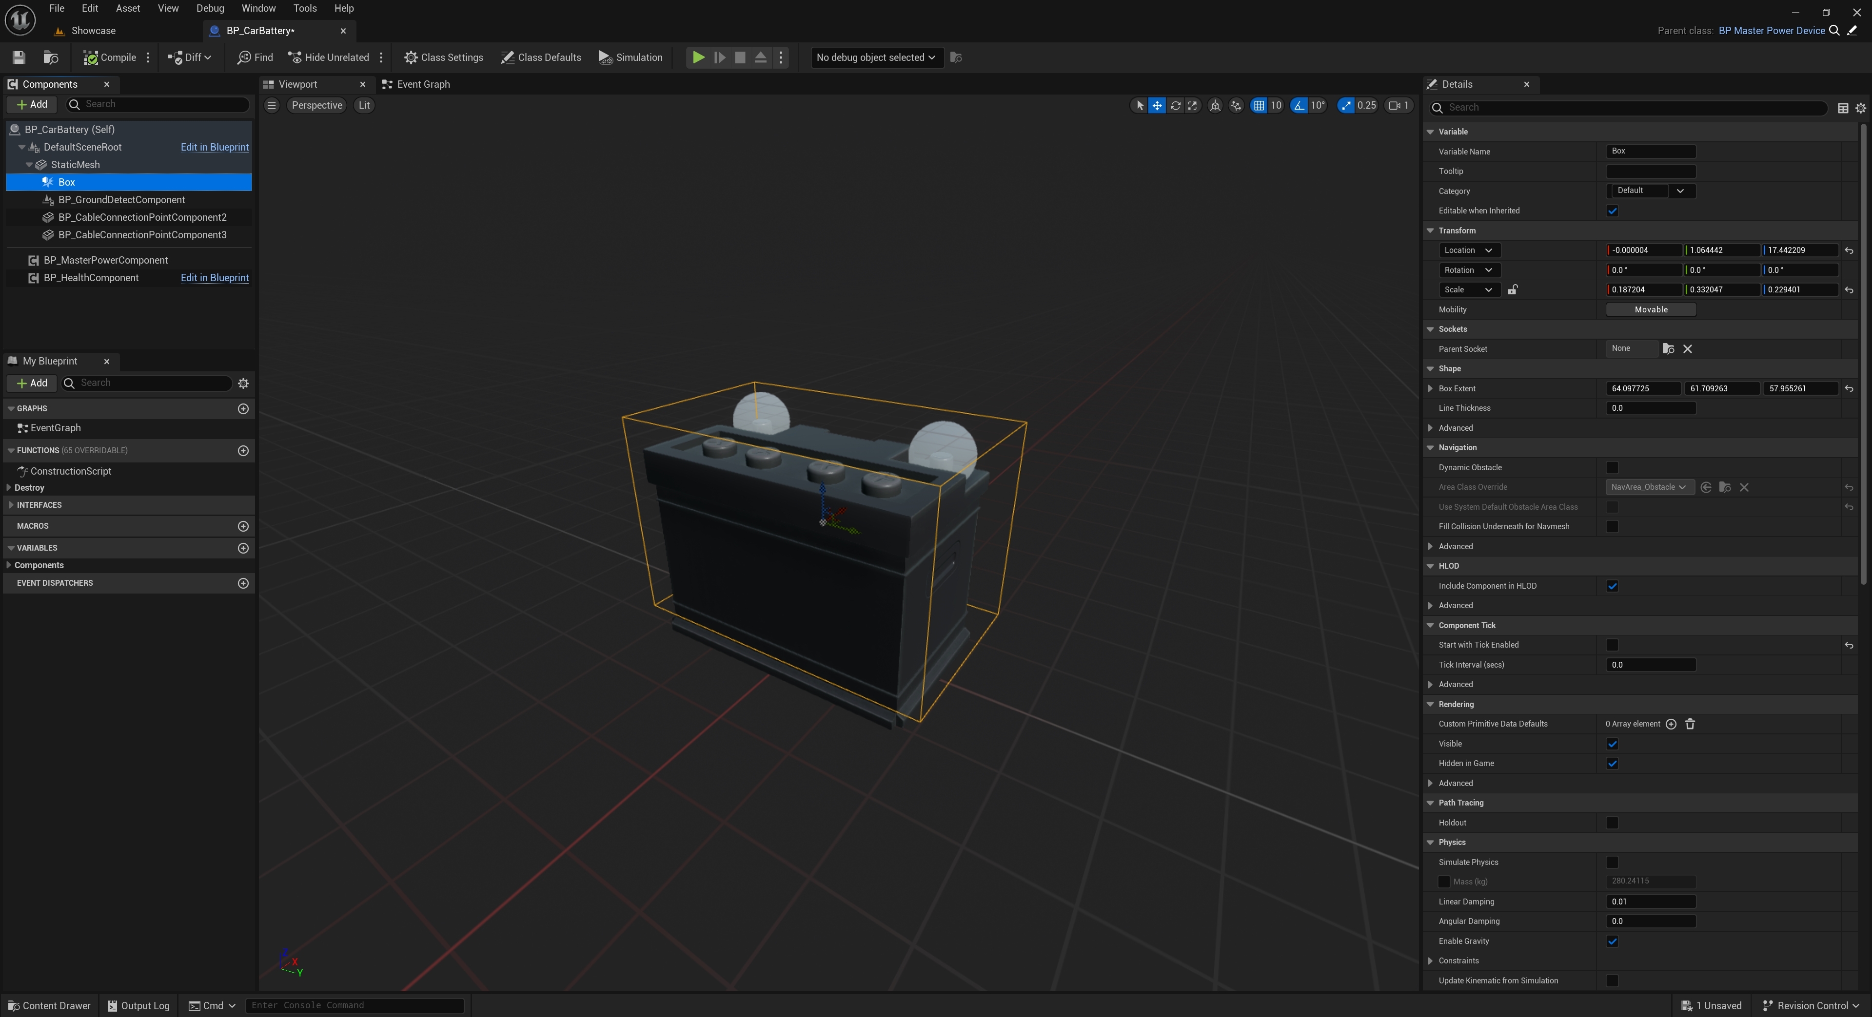The image size is (1872, 1017).
Task: Toggle rotation snap angle icon
Action: click(x=1300, y=105)
